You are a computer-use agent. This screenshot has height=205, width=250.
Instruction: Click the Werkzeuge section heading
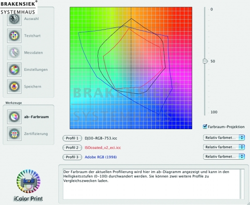[x=14, y=103]
